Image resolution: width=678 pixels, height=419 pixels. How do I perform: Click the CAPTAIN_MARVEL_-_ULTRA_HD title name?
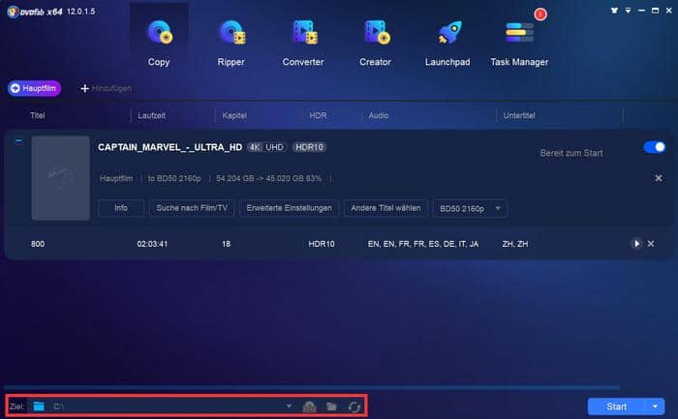pos(169,147)
